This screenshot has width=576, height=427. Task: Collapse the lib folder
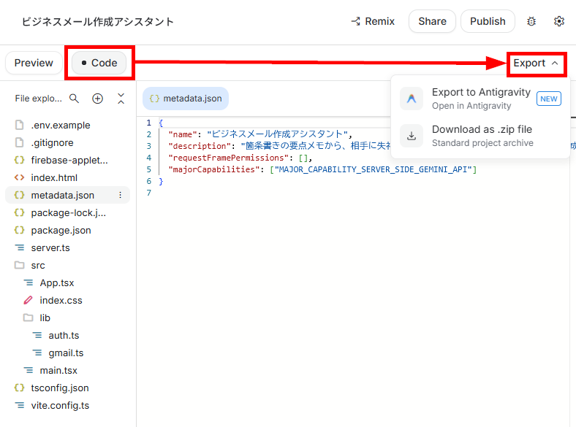point(28,318)
